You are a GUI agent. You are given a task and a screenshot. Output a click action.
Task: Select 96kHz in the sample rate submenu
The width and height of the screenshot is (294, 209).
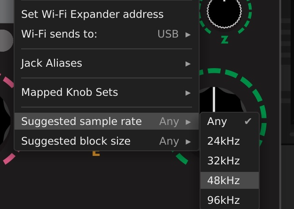224,200
